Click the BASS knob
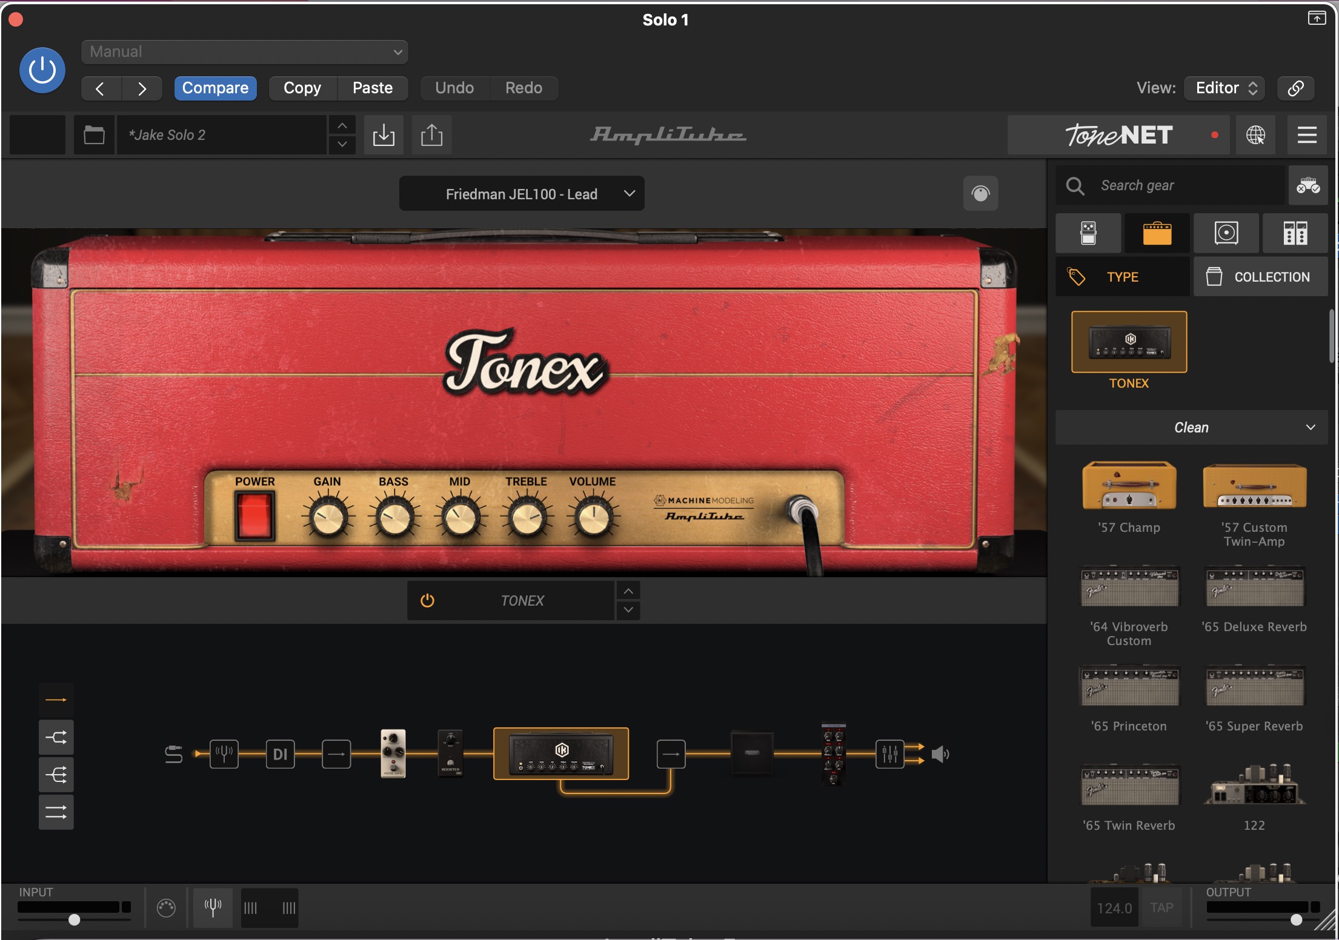This screenshot has height=940, width=1339. point(394,518)
